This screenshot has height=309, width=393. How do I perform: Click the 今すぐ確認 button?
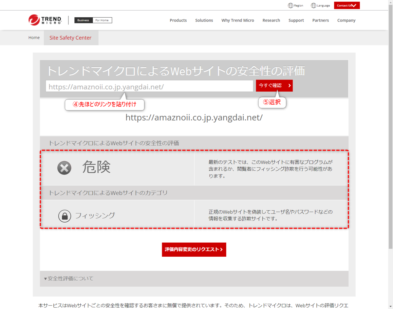click(274, 86)
